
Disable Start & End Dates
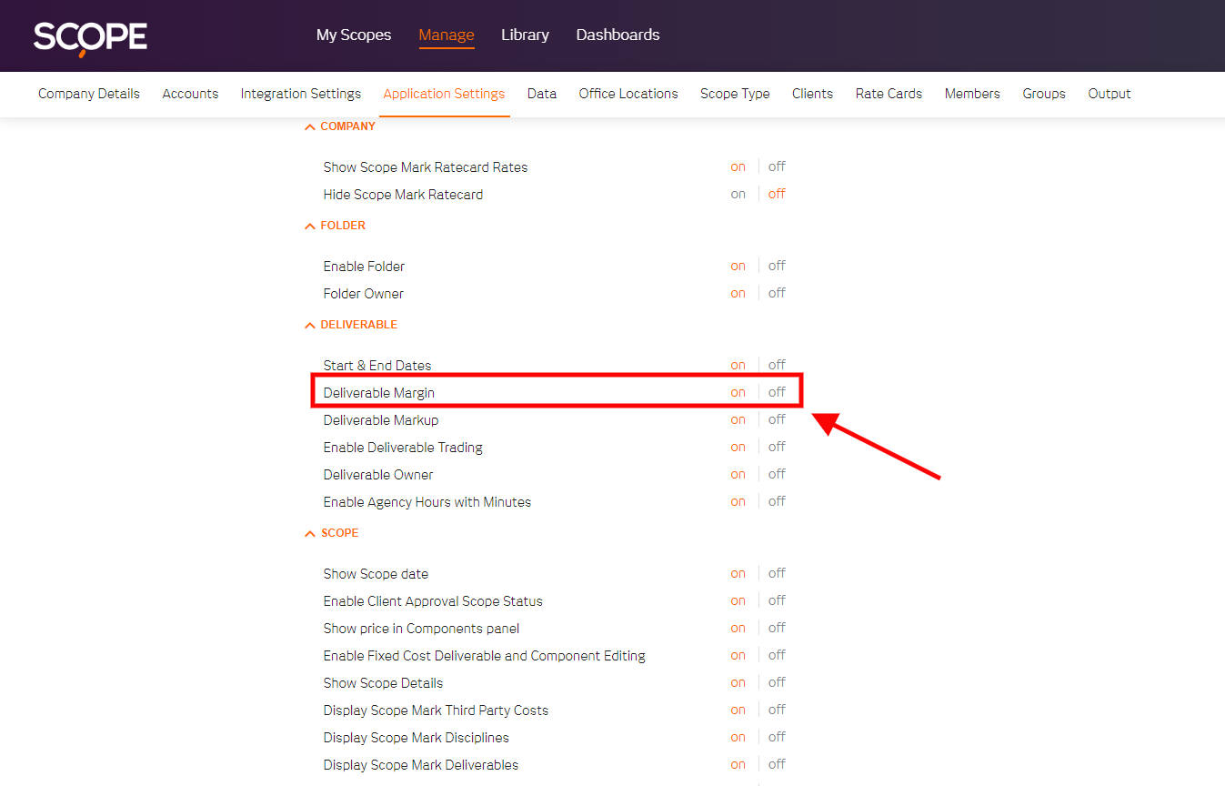[777, 365]
